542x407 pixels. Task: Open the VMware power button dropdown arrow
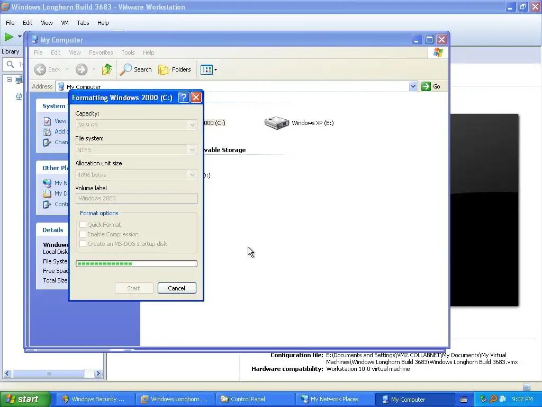[x=20, y=37]
